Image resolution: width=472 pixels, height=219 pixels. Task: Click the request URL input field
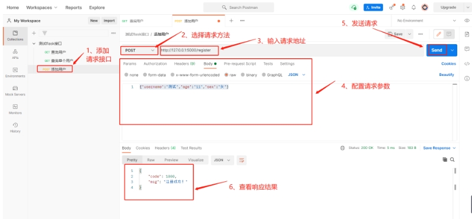point(291,51)
